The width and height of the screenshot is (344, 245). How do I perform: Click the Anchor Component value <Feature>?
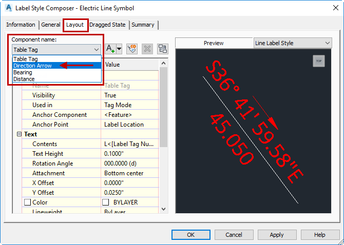[118, 115]
